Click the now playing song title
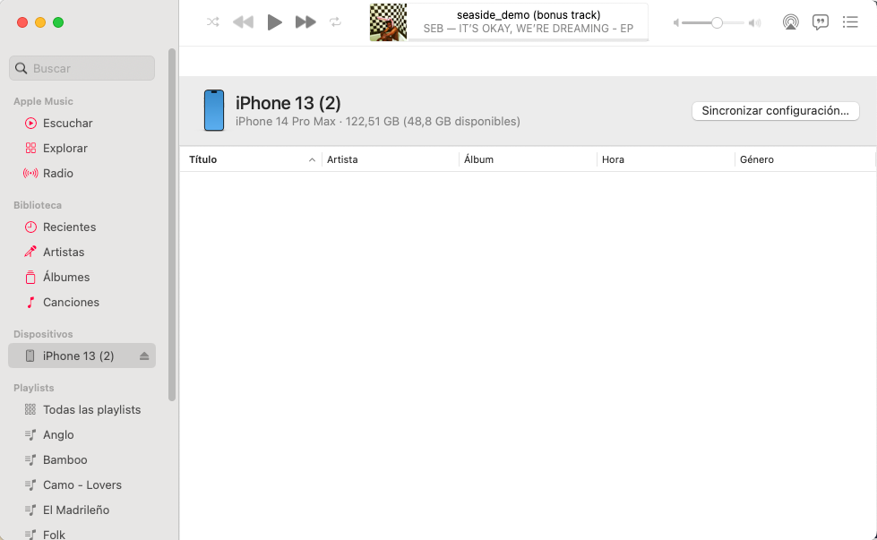This screenshot has height=540, width=877. pos(529,15)
